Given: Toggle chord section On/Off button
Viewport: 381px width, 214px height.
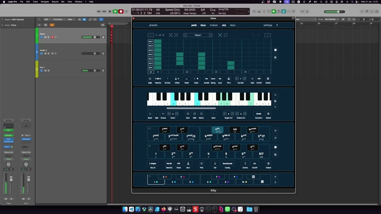Looking at the screenshot, I should point(254,163).
